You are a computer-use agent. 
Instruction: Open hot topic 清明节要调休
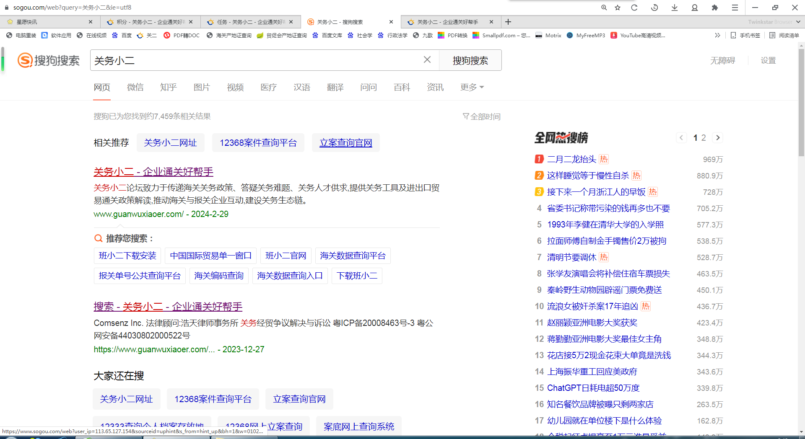(x=571, y=257)
